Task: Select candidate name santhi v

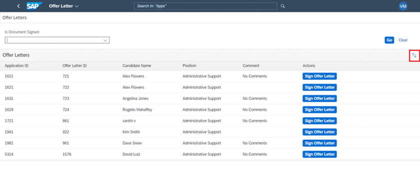Action: [x=129, y=121]
